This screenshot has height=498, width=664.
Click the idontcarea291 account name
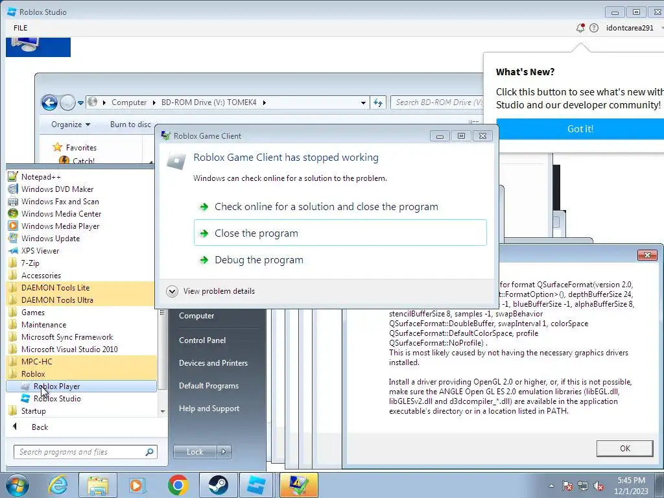coord(630,28)
